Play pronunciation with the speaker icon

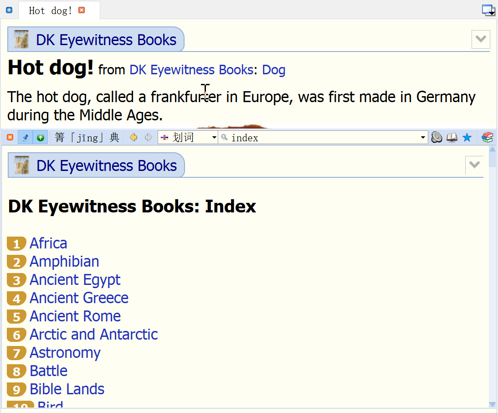click(436, 137)
